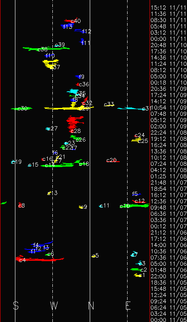Image resolution: width=187 pixels, height=322 pixels.
Task: Click the W direction axis label
Action: [x=54, y=306]
